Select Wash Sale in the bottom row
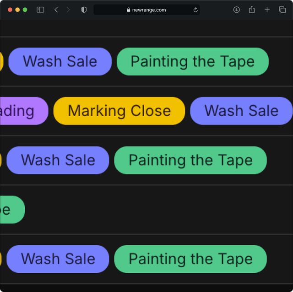The image size is (293, 292). click(x=58, y=259)
